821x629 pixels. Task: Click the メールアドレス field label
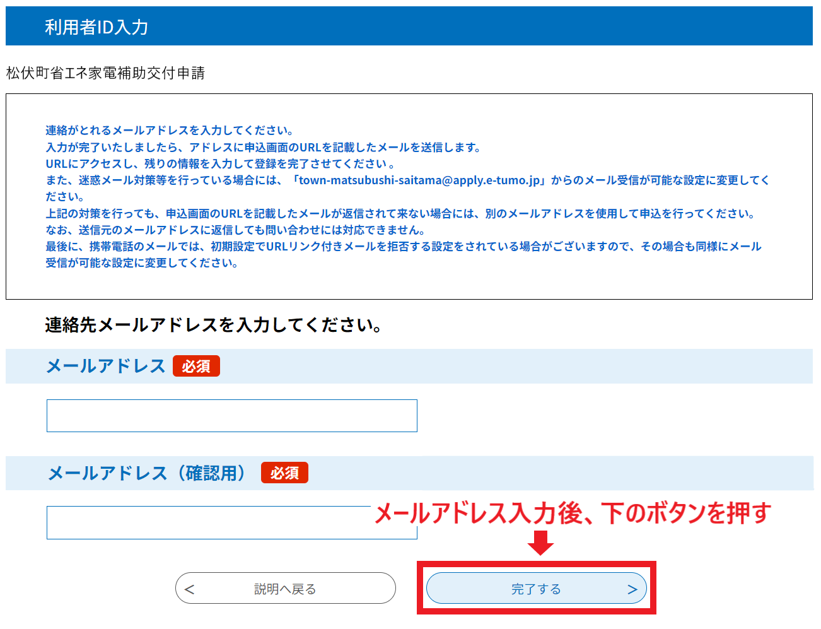(106, 366)
